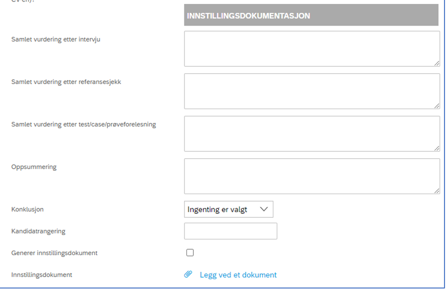
Task: Click the resize grip of the Oppsummering textarea
Action: tap(437, 191)
